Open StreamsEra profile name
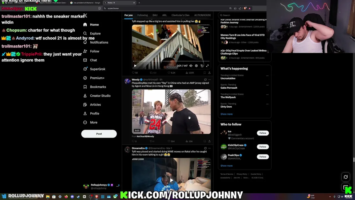The width and height of the screenshot is (355, 200). [138, 148]
